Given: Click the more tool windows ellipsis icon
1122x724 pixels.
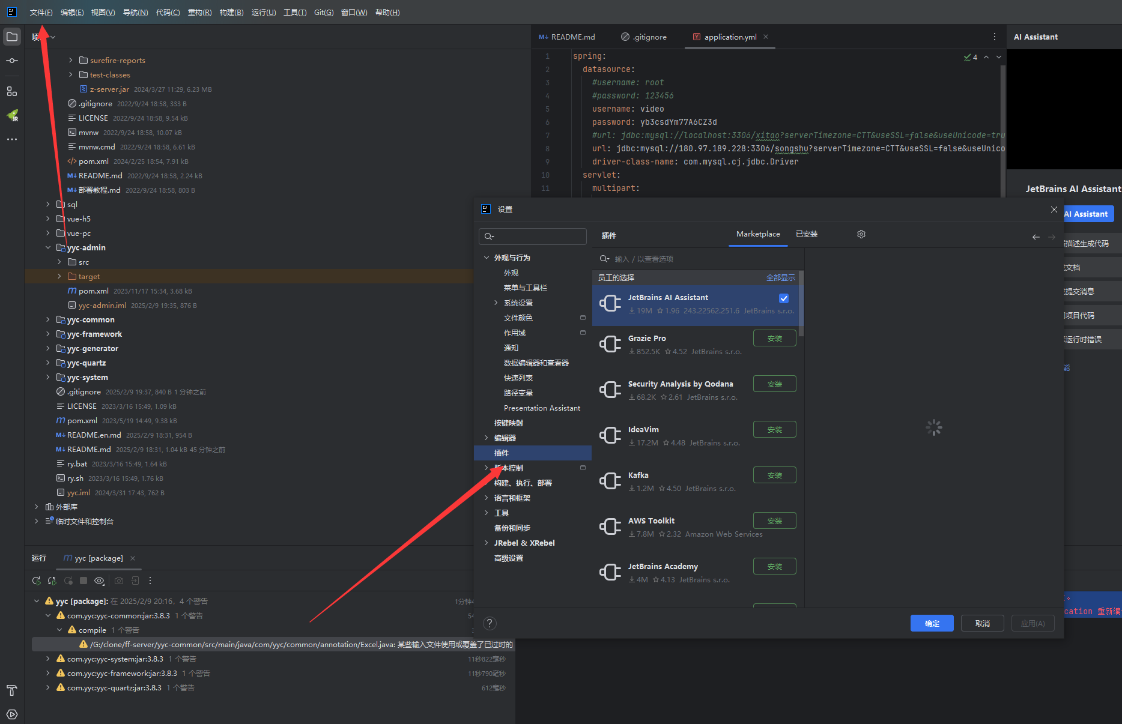Looking at the screenshot, I should coord(12,139).
